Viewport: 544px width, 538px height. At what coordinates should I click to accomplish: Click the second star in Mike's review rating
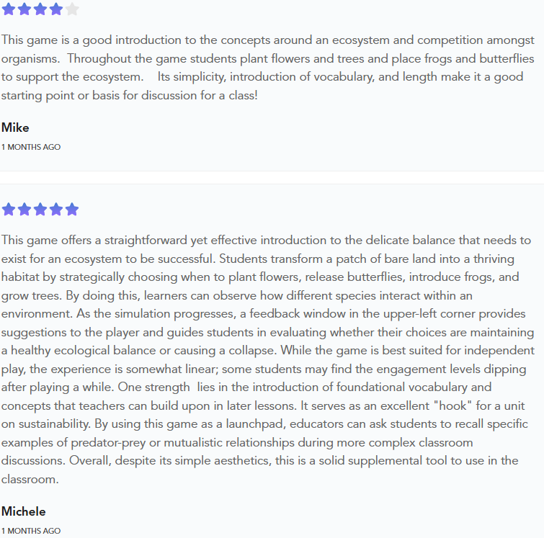tap(24, 9)
